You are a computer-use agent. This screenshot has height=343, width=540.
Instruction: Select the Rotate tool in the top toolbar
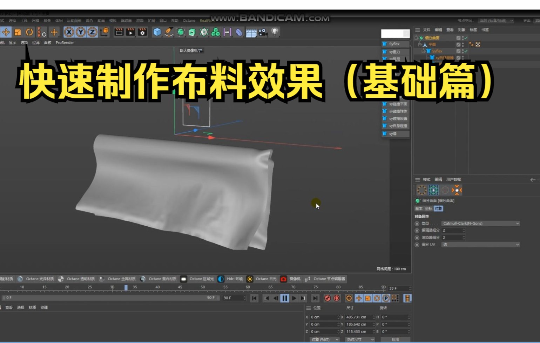coord(29,32)
